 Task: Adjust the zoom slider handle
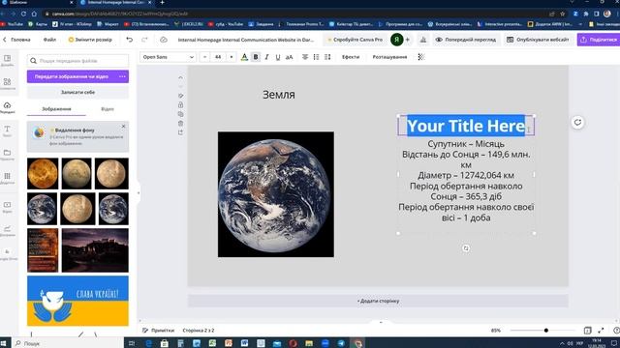(546, 331)
